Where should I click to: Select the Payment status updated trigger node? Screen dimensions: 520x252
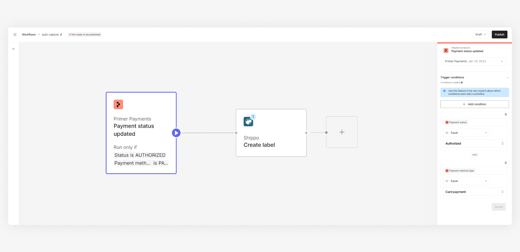pos(141,133)
